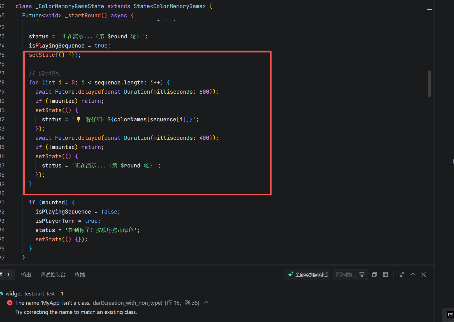Place cursor on the // 演示序列 comment line
The image size is (454, 322).
pyautogui.click(x=45, y=73)
